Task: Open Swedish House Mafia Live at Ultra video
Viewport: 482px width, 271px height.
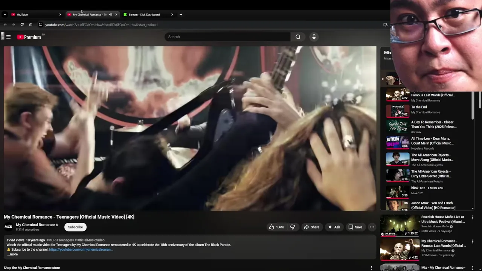Action: [400, 225]
